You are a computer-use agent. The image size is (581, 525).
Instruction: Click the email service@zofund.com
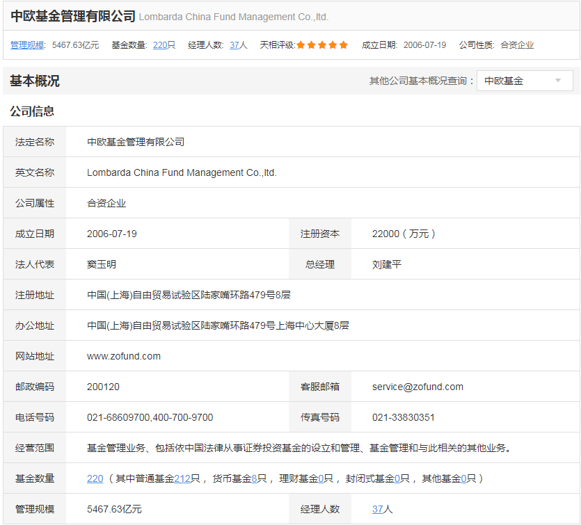[417, 387]
